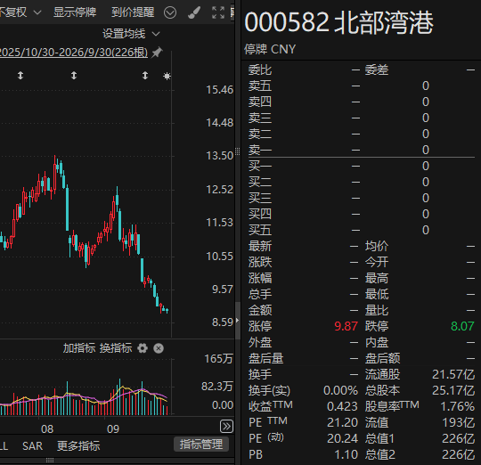Image resolution: width=481 pixels, height=465 pixels.
Task: Click the 09 month label on time axis
Action: [x=113, y=429]
